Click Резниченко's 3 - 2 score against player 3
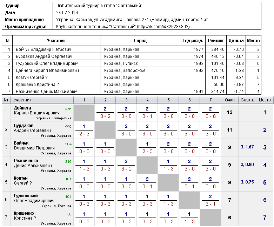This screenshot has width=274, height=227. (126, 169)
